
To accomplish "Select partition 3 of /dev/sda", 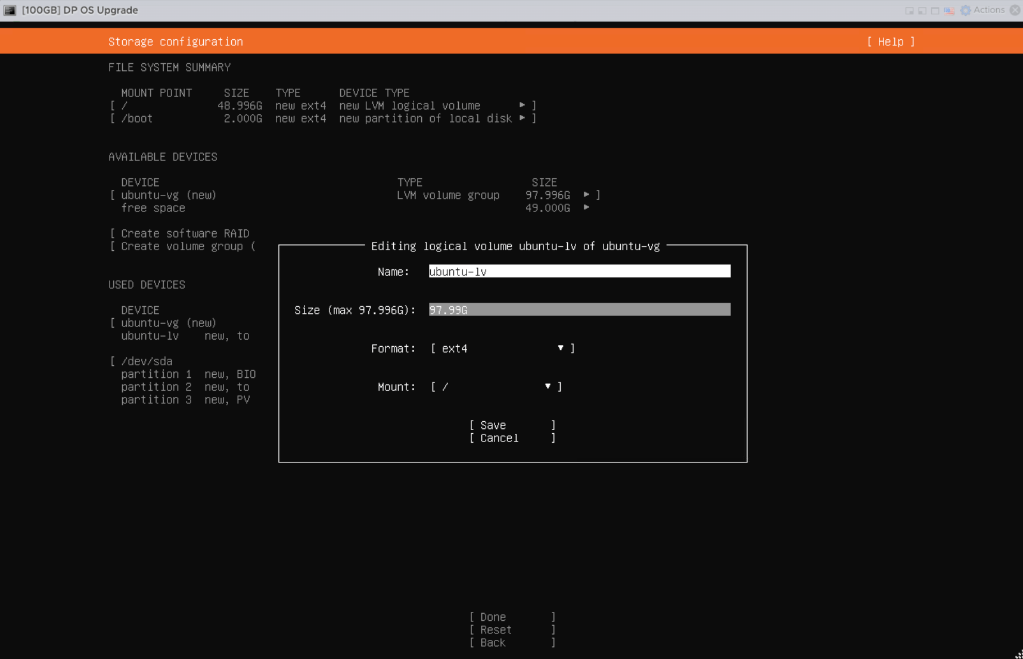I will point(185,400).
